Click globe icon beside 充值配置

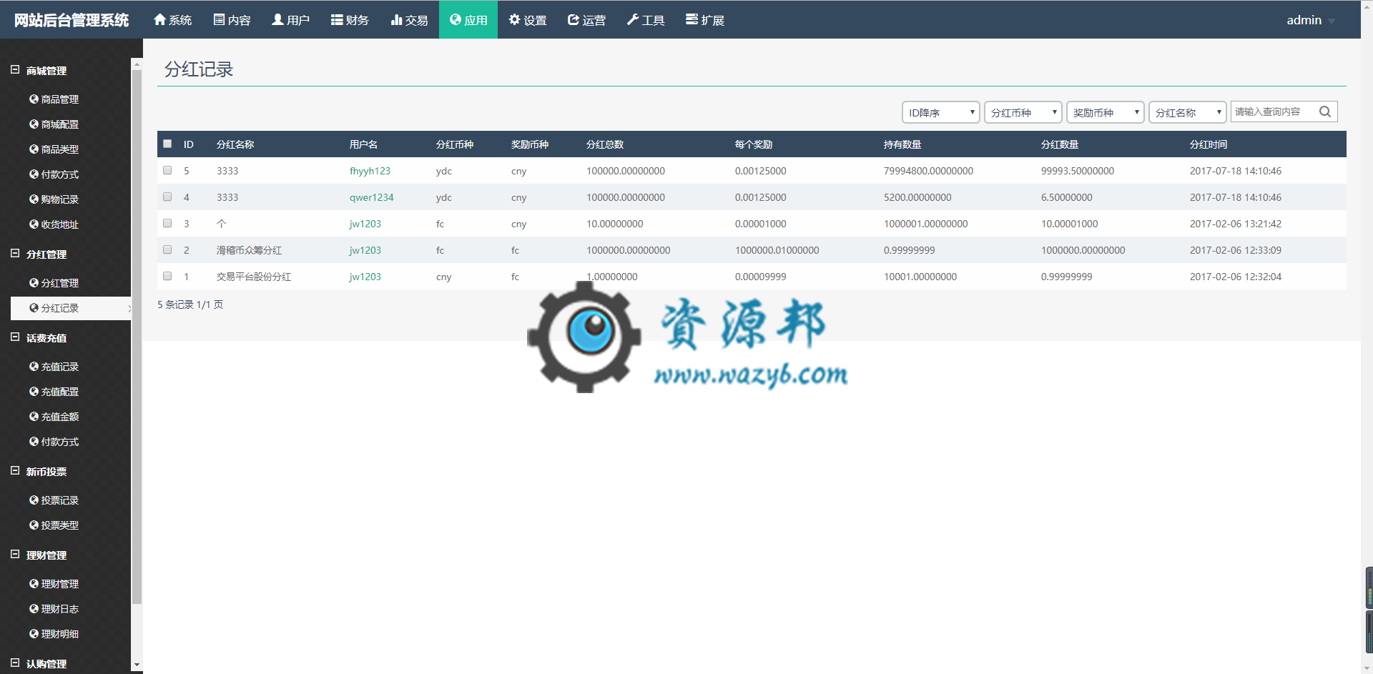coord(34,391)
